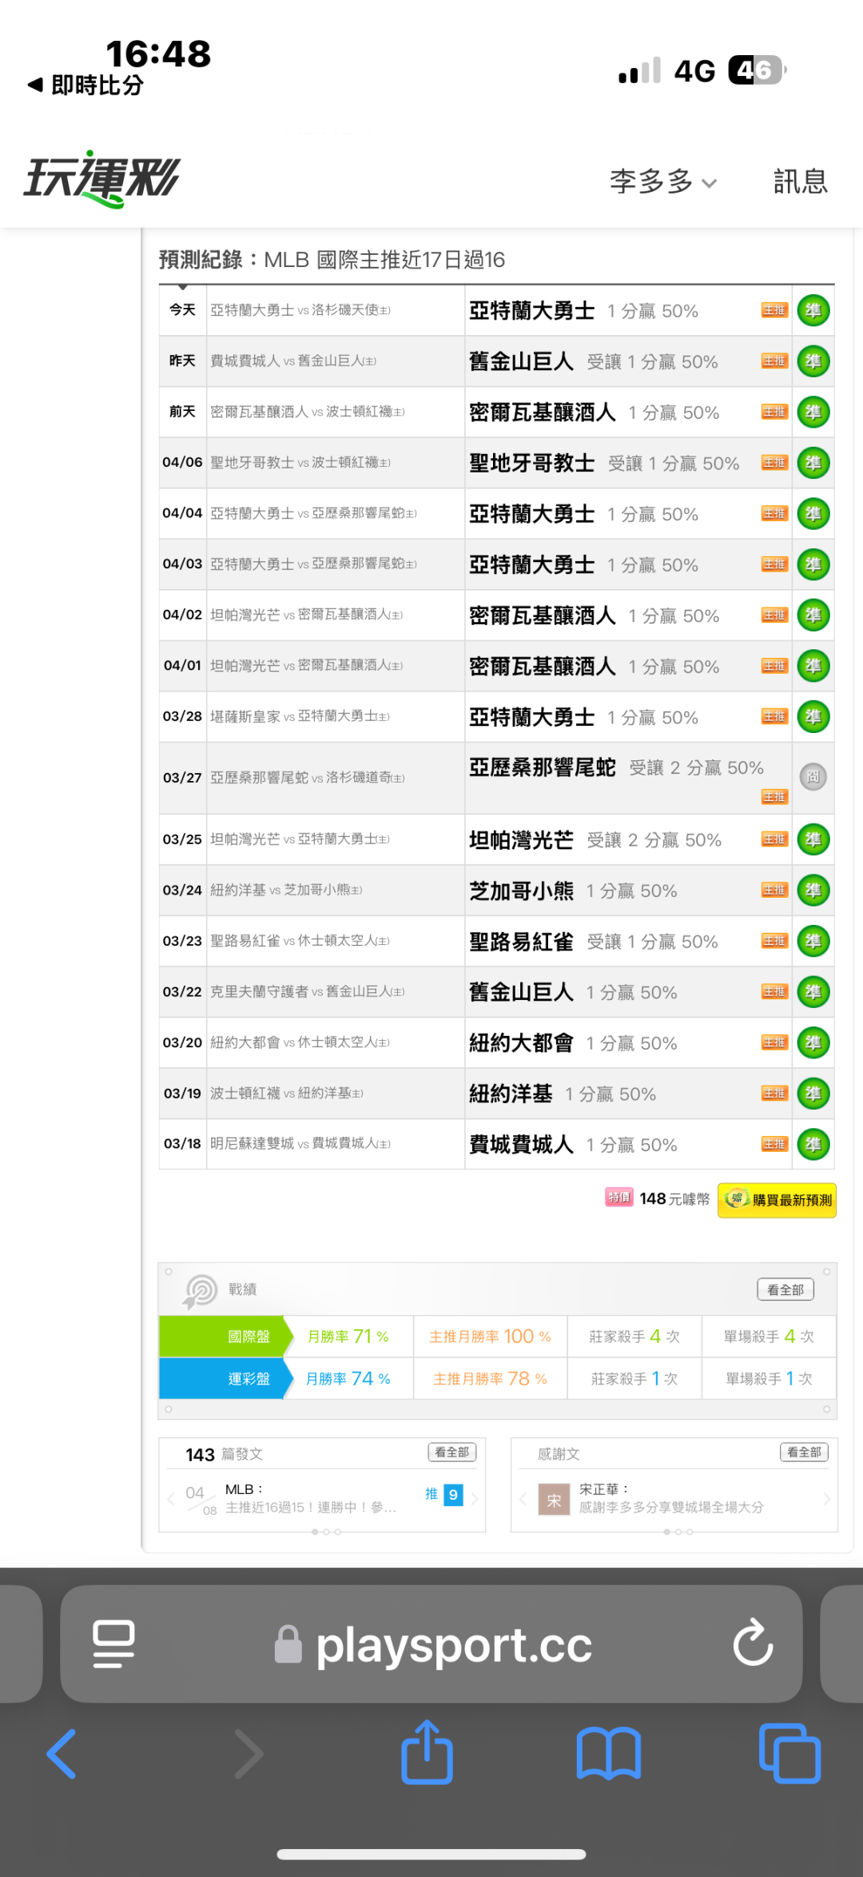Click 紐約大都會 1 分贏 prediction
Viewport: 863px width, 1877px height.
(573, 1043)
